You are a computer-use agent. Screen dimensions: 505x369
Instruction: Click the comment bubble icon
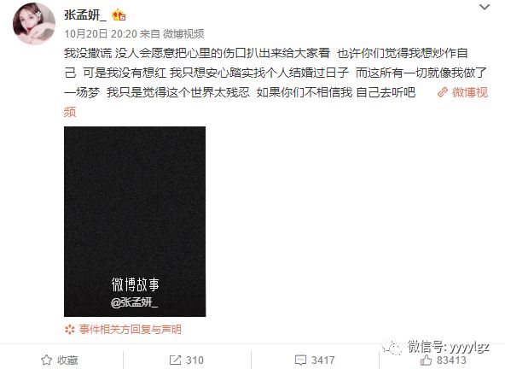tap(300, 360)
